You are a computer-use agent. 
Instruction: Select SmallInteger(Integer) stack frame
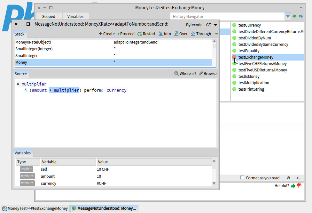pyautogui.click(x=113, y=49)
